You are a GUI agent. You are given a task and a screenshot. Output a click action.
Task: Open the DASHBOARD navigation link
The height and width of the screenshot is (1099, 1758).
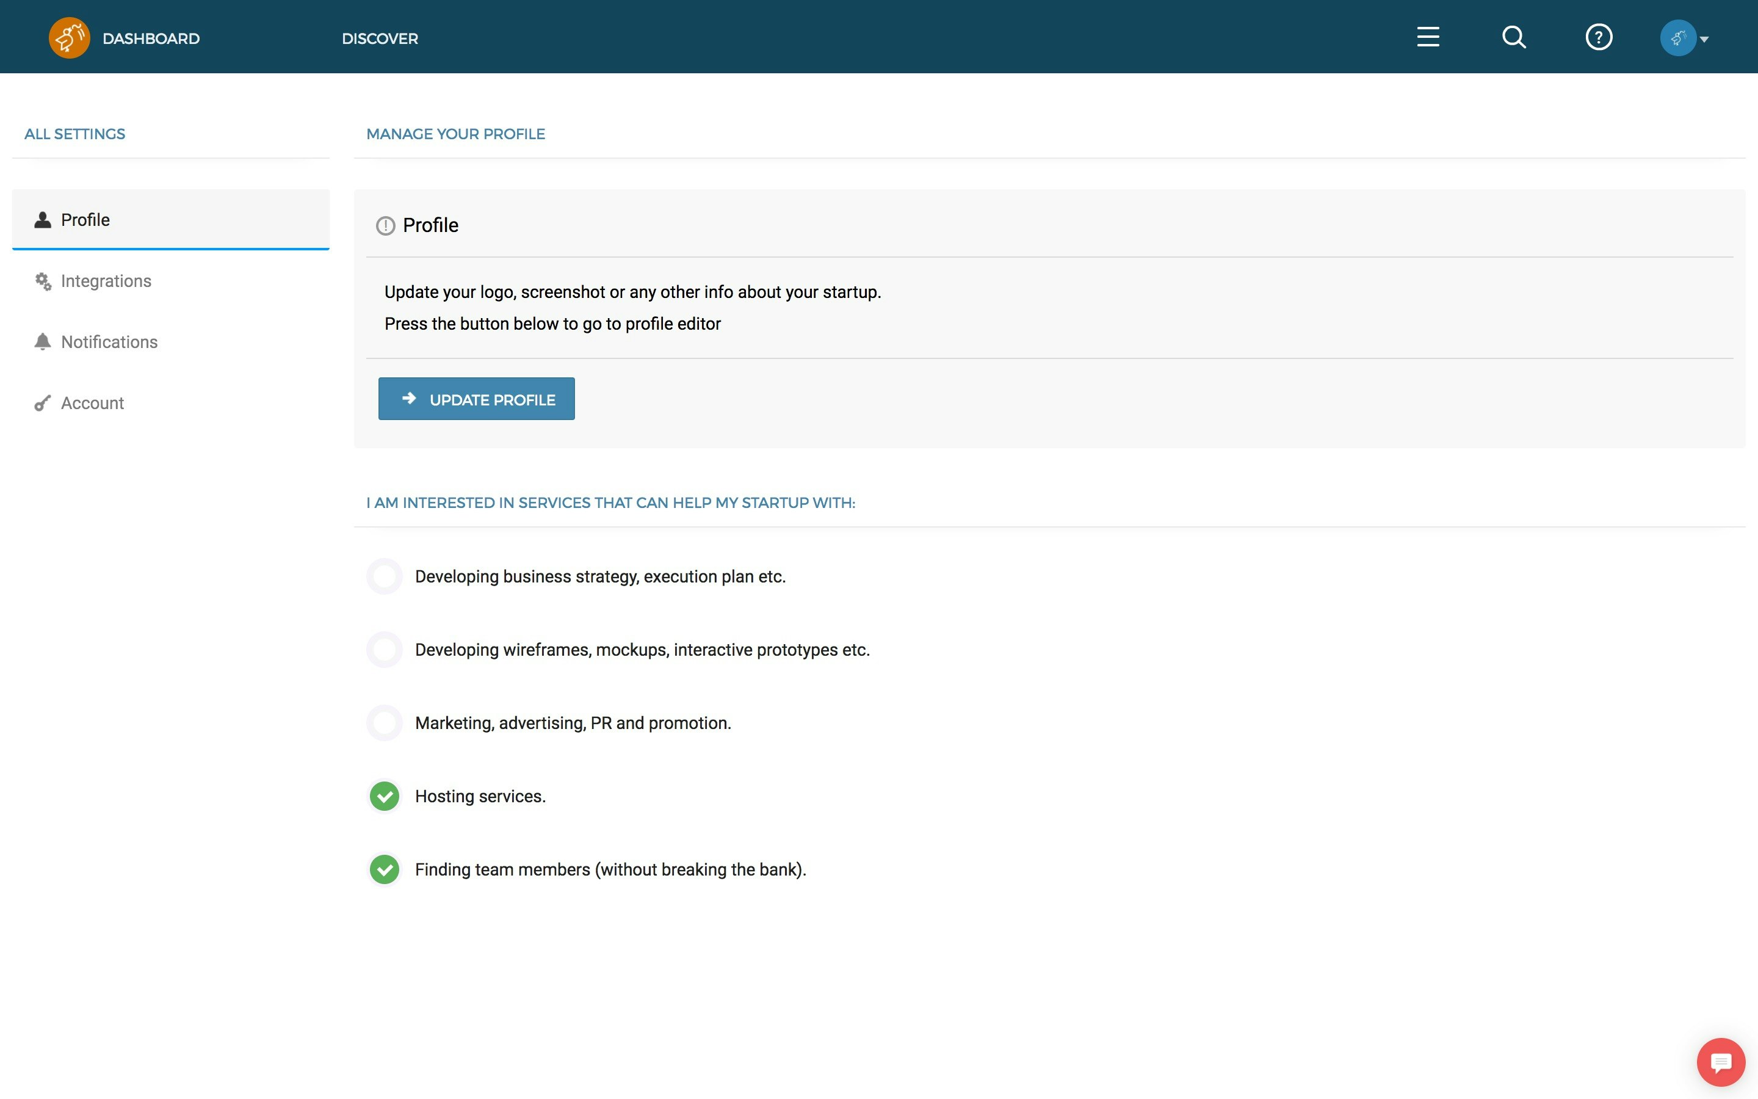click(151, 38)
